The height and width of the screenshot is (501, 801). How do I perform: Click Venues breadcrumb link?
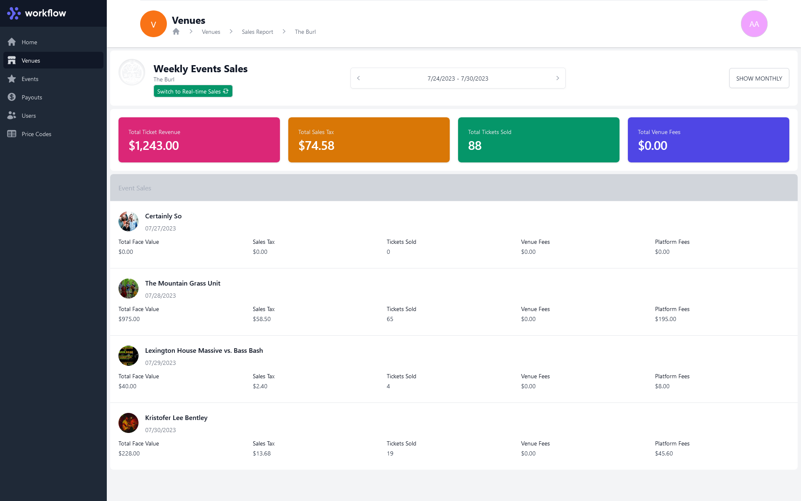(x=211, y=32)
